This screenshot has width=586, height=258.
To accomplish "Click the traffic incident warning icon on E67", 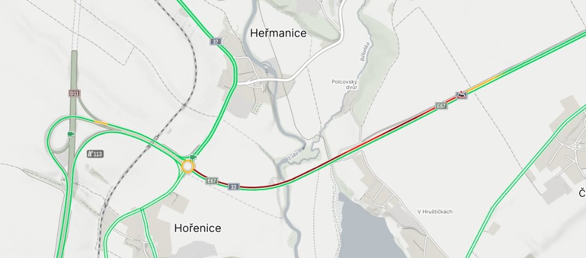I will [462, 95].
